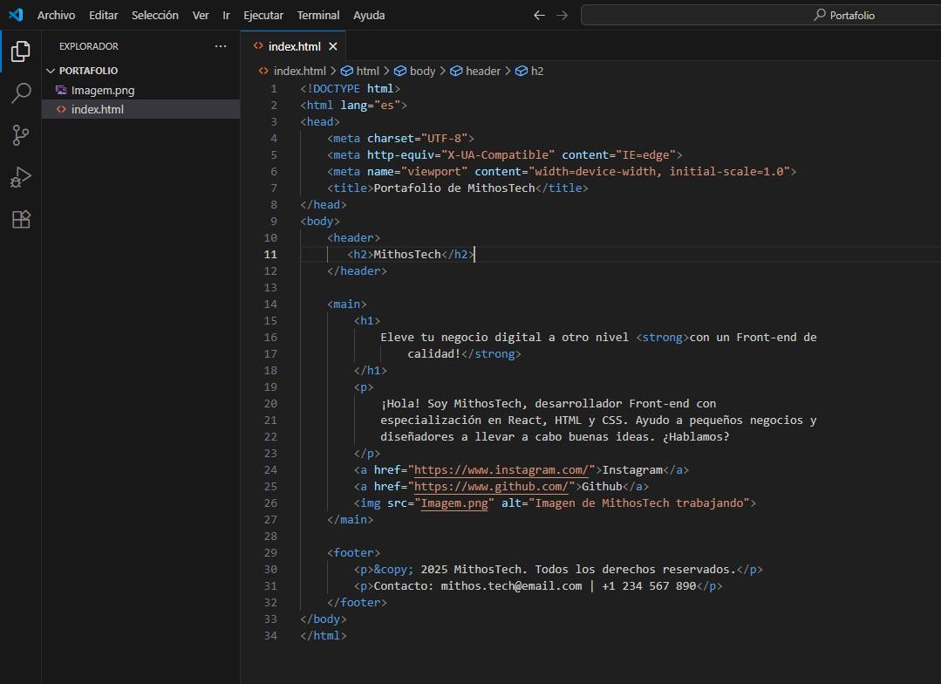Close the index.html editor tab
The width and height of the screenshot is (941, 684).
coord(333,46)
